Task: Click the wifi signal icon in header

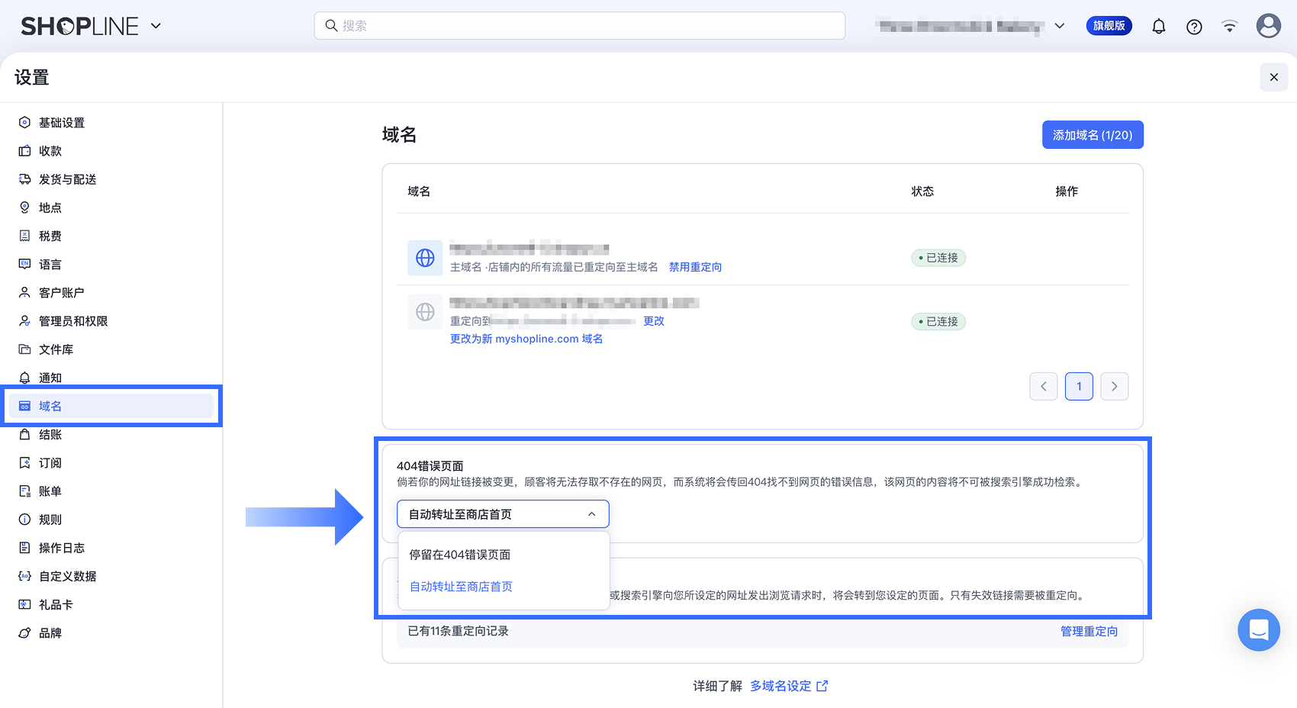Action: pyautogui.click(x=1229, y=27)
